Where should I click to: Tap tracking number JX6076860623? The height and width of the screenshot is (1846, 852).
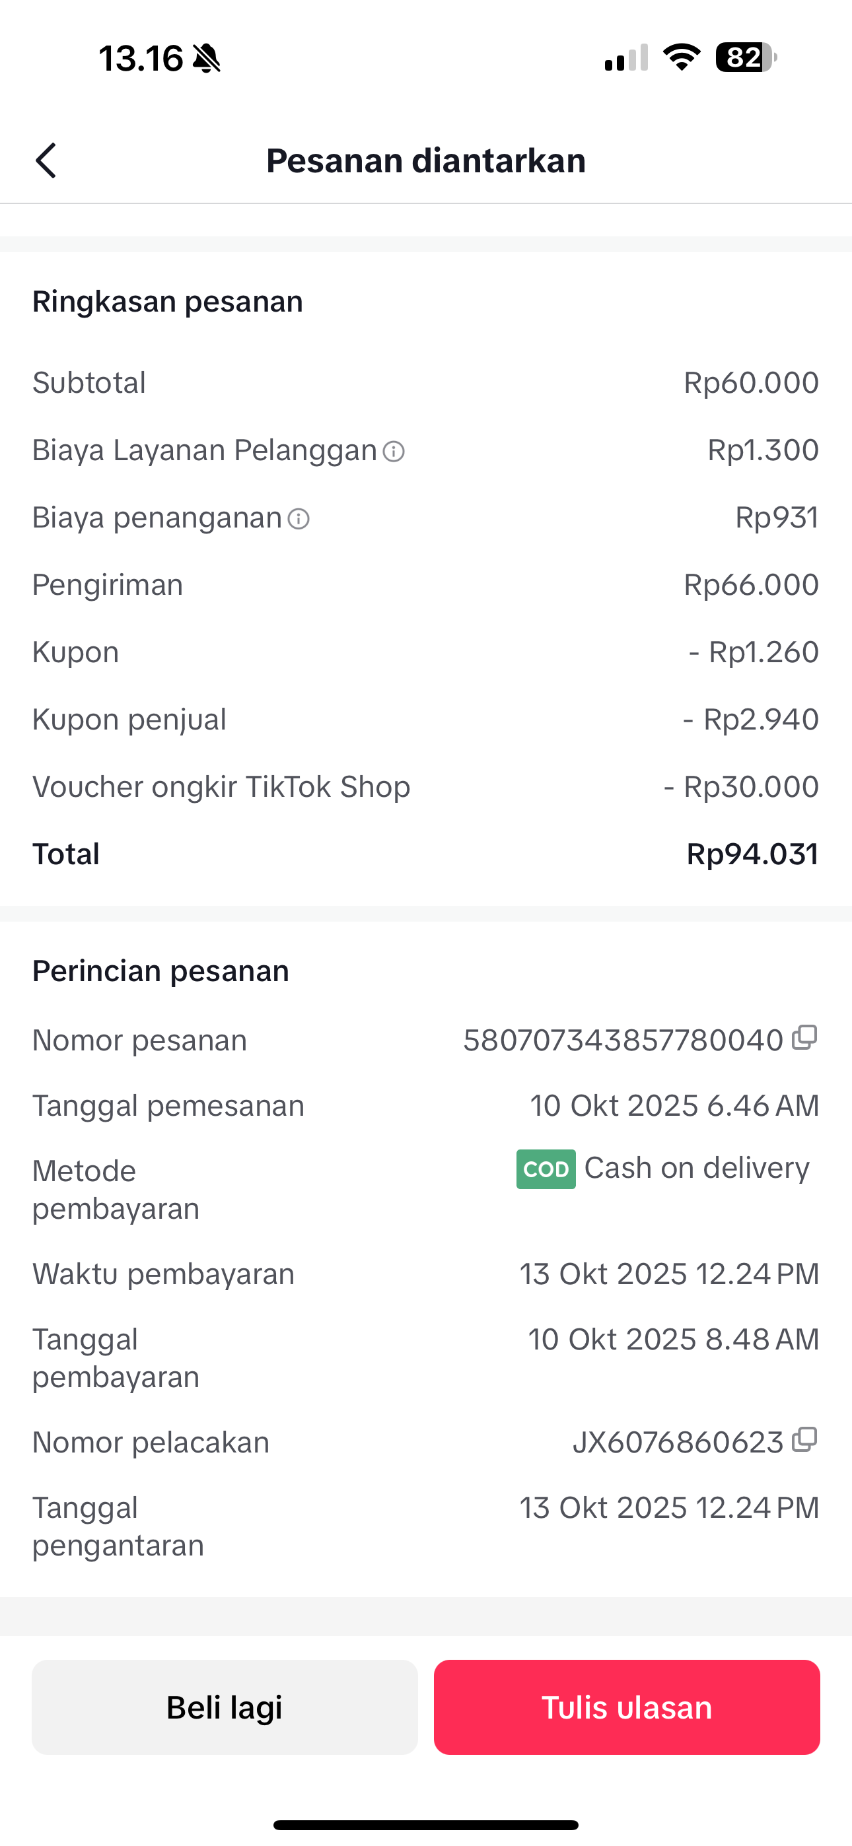tap(677, 1442)
